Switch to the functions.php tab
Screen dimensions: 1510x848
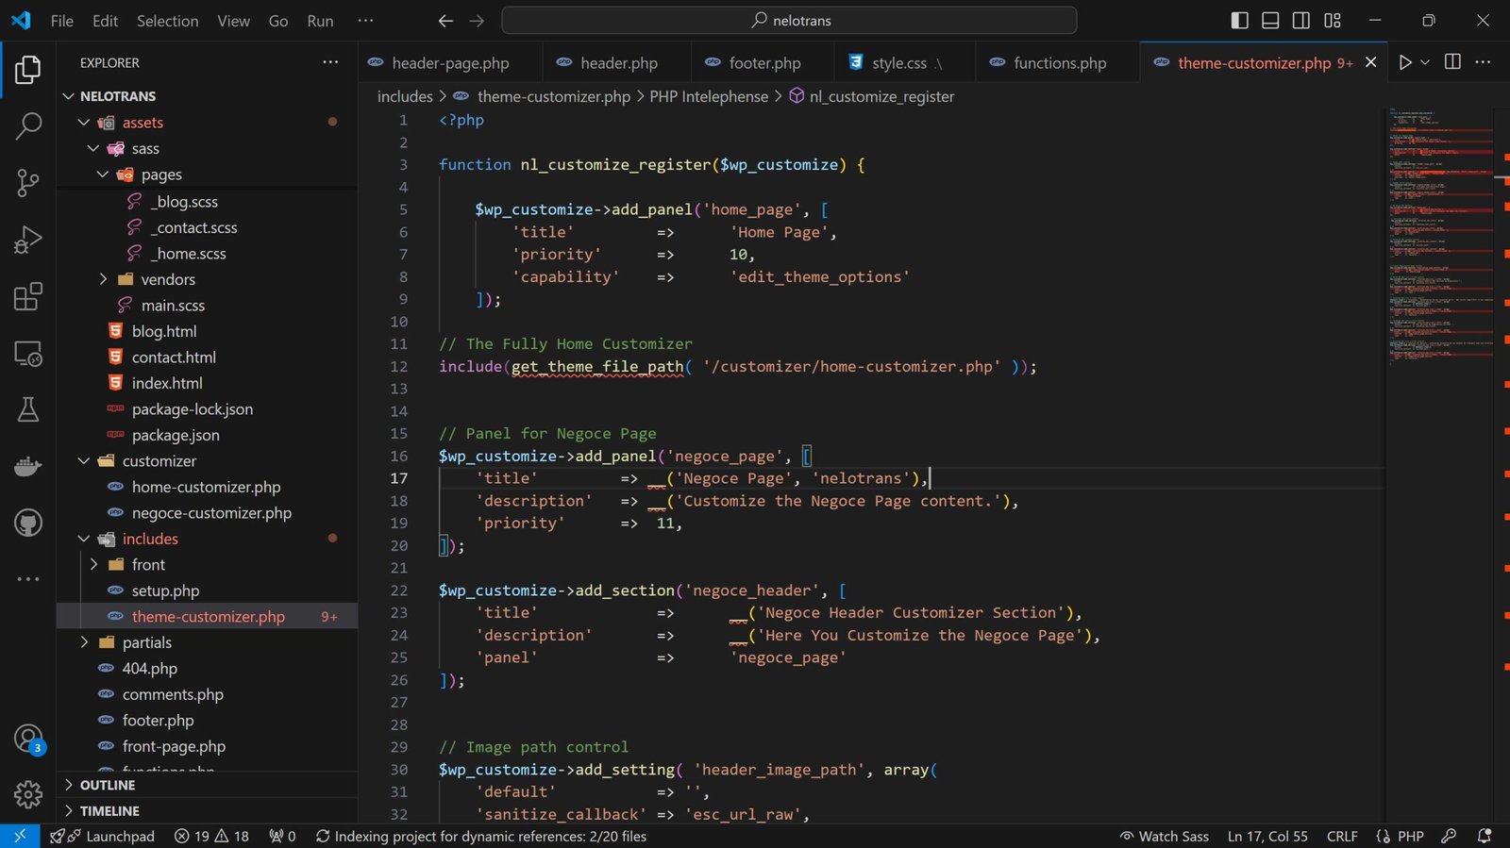1059,63
